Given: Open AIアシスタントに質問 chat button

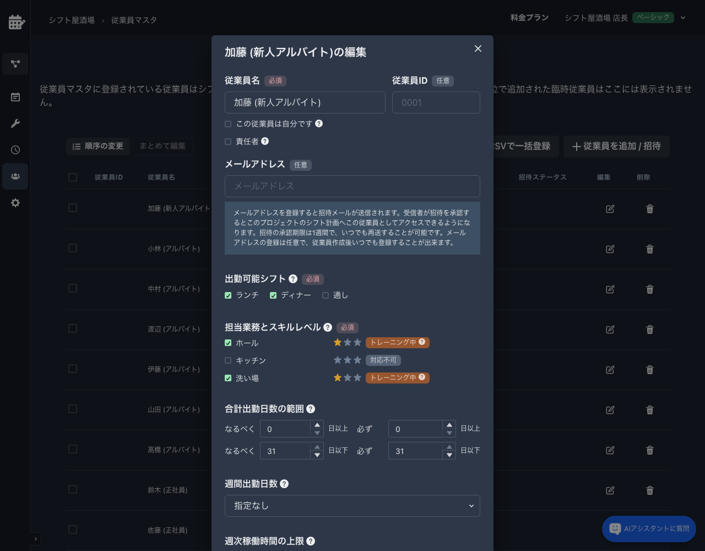Looking at the screenshot, I should click(x=649, y=529).
